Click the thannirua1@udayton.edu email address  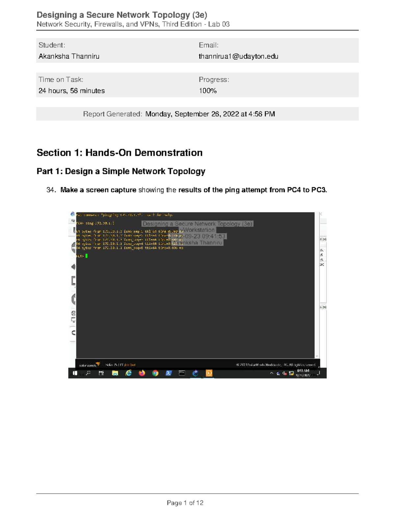[238, 56]
